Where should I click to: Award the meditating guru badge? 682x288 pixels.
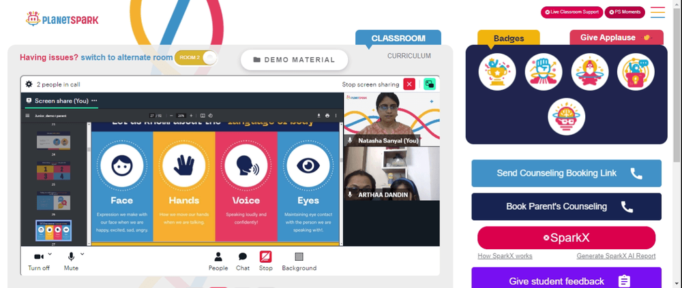point(589,71)
